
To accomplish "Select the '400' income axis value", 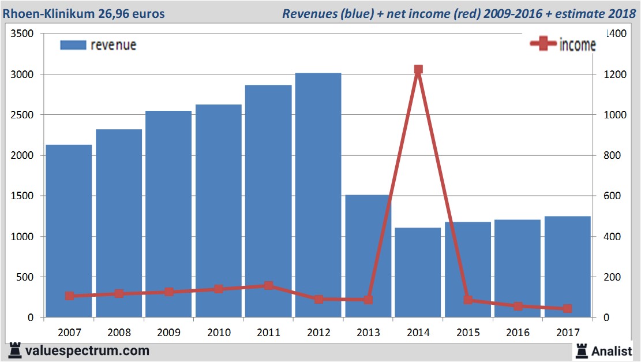I will [x=612, y=236].
